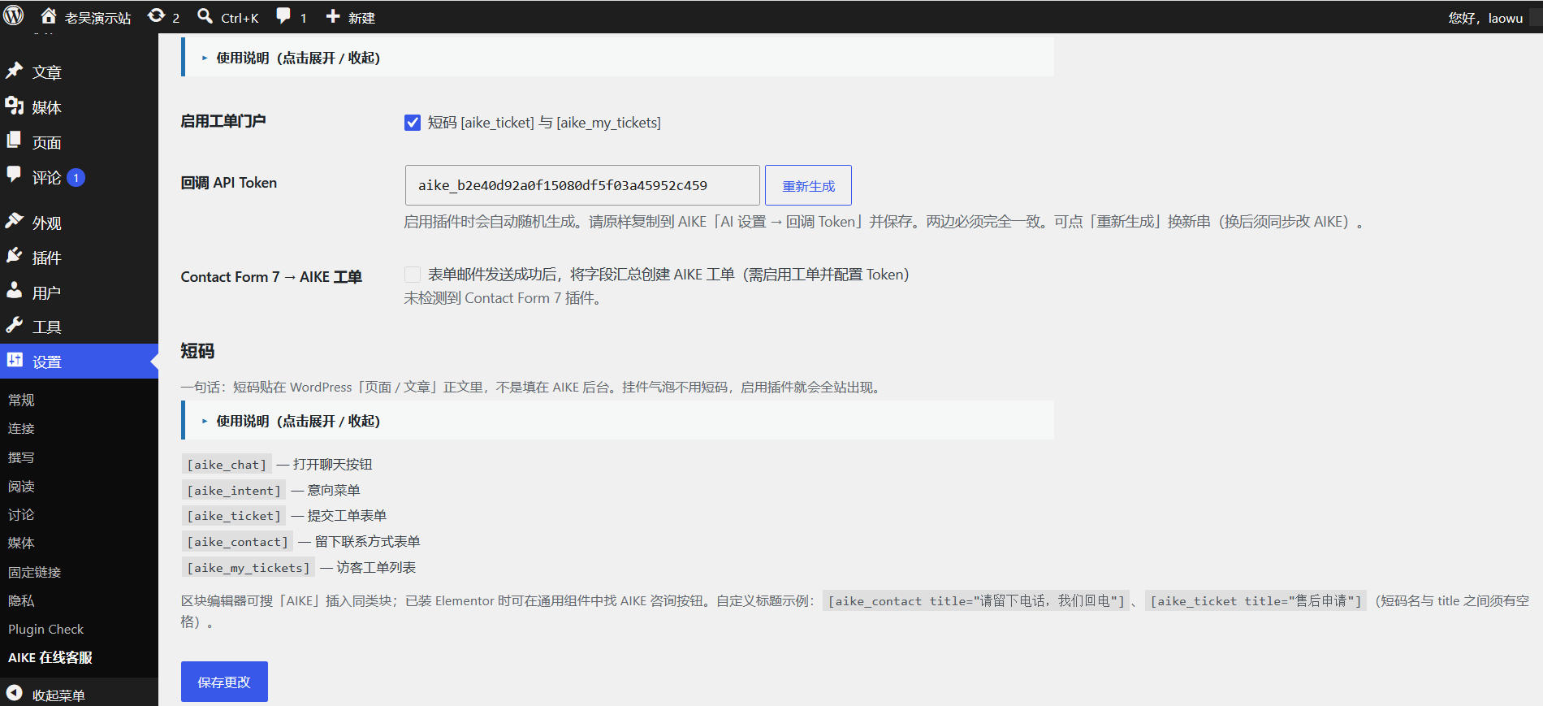Image resolution: width=1543 pixels, height=706 pixels.
Task: Click the 回调 API Token input field
Action: tap(582, 185)
